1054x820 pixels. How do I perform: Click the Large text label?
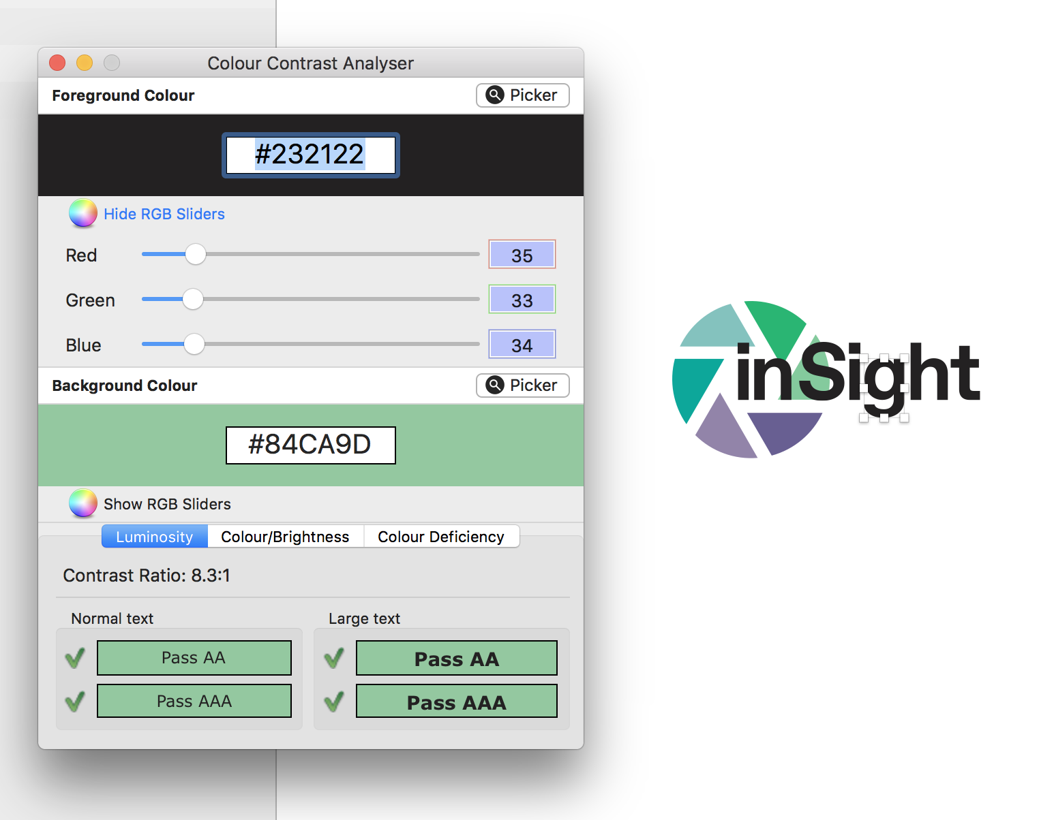pyautogui.click(x=365, y=618)
